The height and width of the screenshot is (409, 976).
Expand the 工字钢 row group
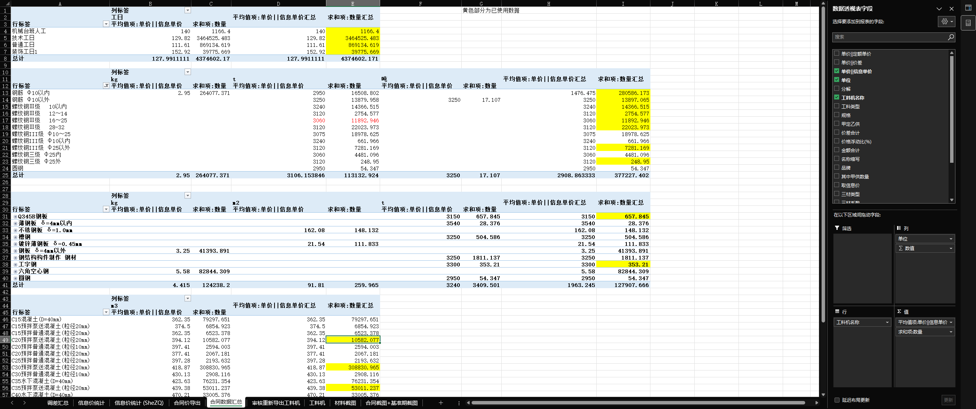click(x=16, y=265)
